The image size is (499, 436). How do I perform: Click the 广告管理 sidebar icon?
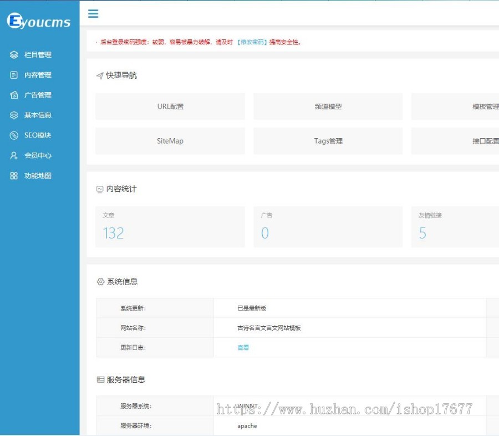[14, 95]
